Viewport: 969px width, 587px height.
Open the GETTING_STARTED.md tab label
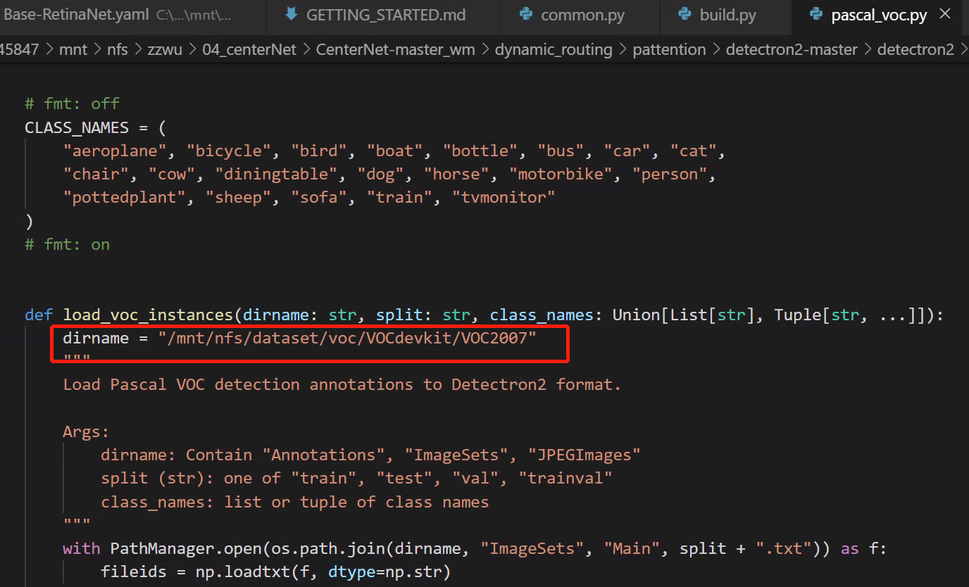(385, 15)
